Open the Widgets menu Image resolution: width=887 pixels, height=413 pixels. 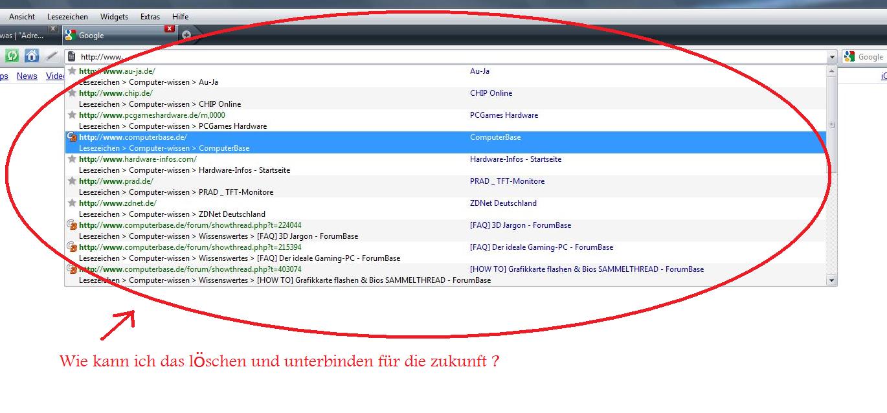[114, 17]
